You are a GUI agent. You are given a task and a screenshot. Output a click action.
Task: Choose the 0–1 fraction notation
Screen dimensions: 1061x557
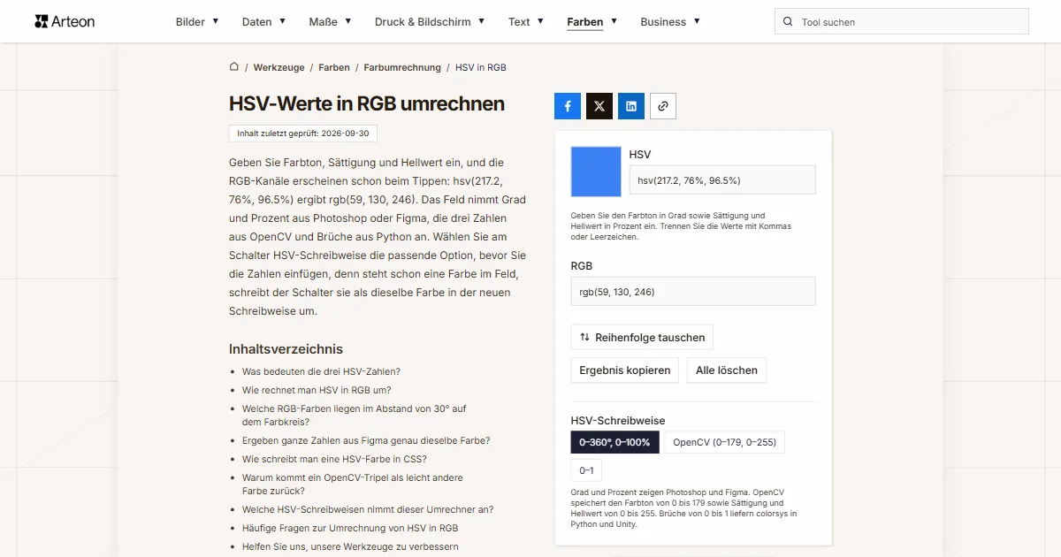[586, 470]
